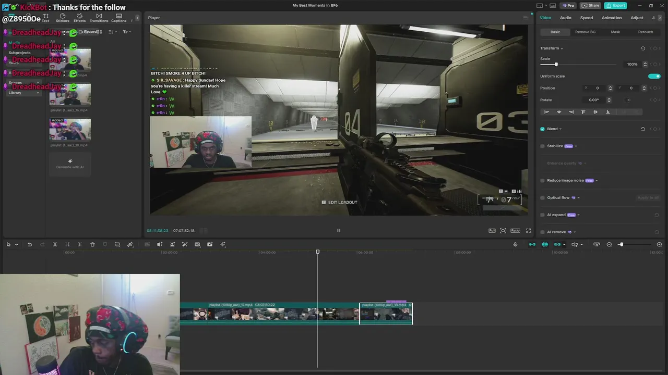Open the Remove BG sub-tab
This screenshot has width=668, height=375.
click(x=585, y=32)
